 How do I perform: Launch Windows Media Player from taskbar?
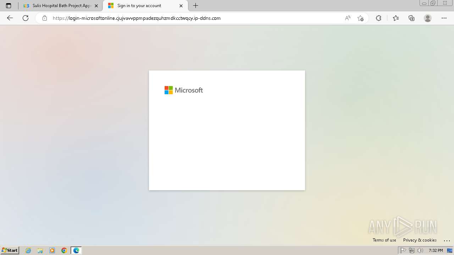pos(52,250)
